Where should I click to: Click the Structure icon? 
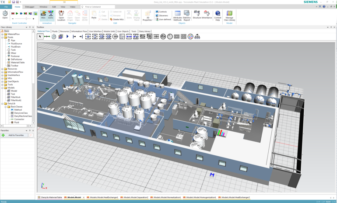pyautogui.click(x=197, y=14)
